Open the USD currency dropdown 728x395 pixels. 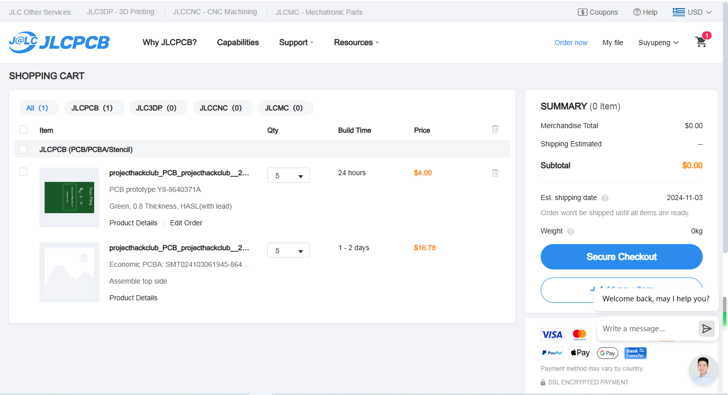click(x=699, y=12)
